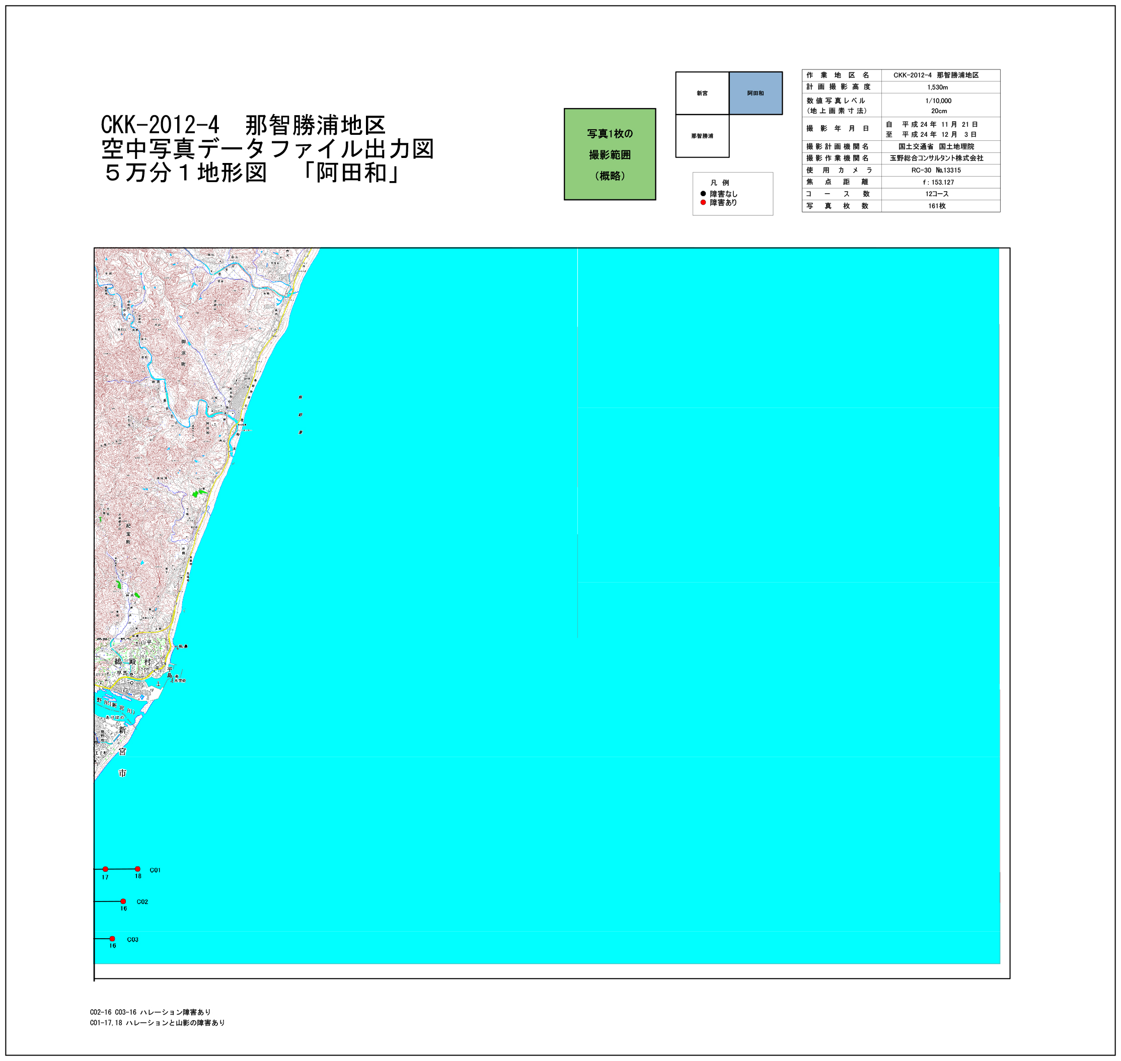
Task: Click the camera value 'RC-30 No.13315'
Action: tap(936, 170)
